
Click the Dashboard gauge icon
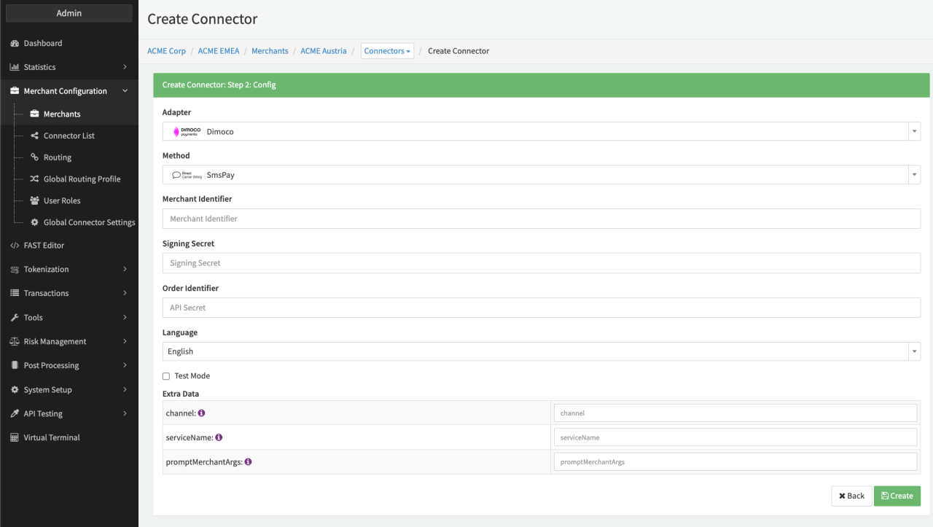pyautogui.click(x=15, y=44)
